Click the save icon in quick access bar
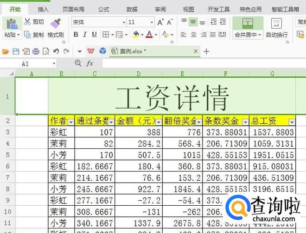 tap(16, 51)
